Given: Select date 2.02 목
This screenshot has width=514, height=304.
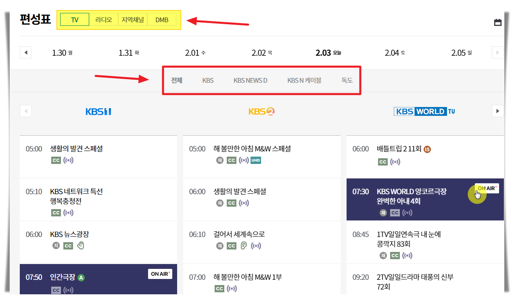Looking at the screenshot, I should pos(262,53).
